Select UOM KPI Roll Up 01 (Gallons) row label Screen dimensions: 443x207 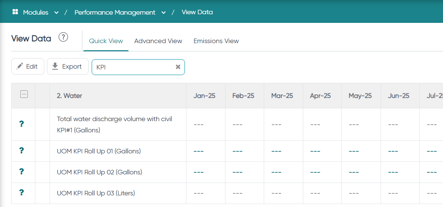coord(99,151)
